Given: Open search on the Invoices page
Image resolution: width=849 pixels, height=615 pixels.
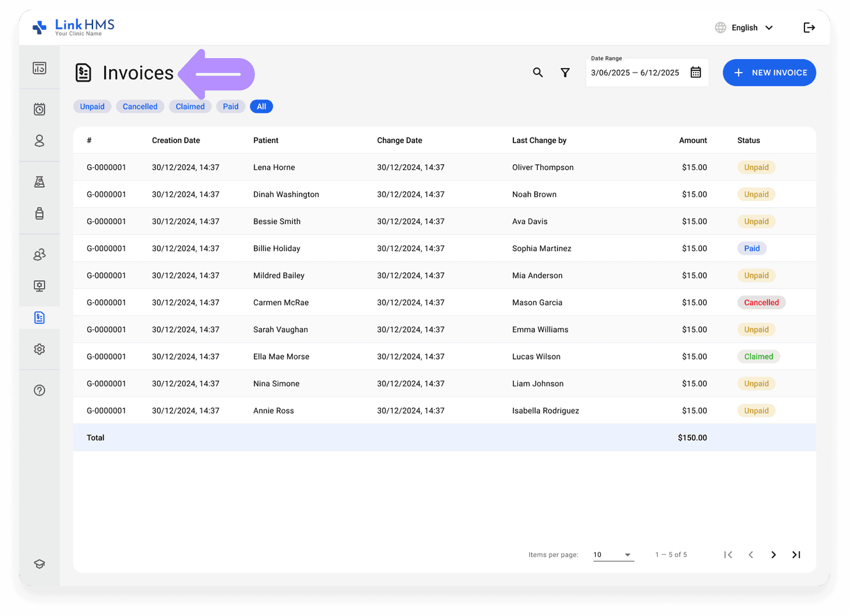Looking at the screenshot, I should tap(537, 72).
